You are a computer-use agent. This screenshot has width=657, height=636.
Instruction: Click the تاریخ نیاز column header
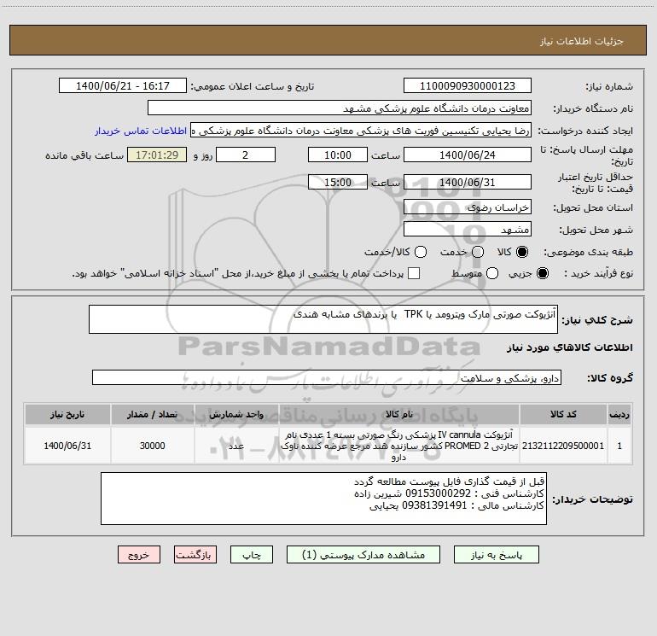click(67, 415)
